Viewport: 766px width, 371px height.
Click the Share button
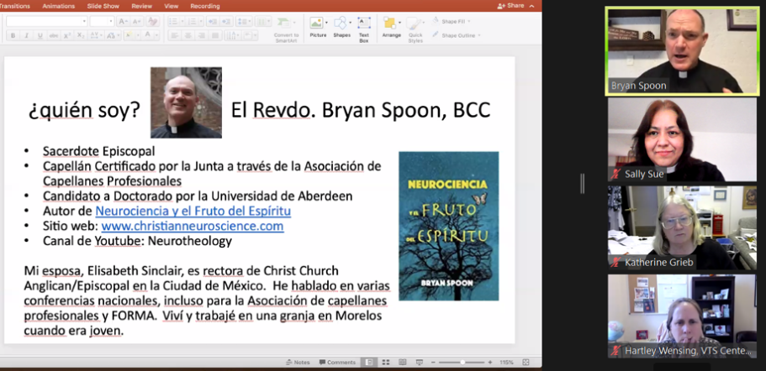coord(510,5)
